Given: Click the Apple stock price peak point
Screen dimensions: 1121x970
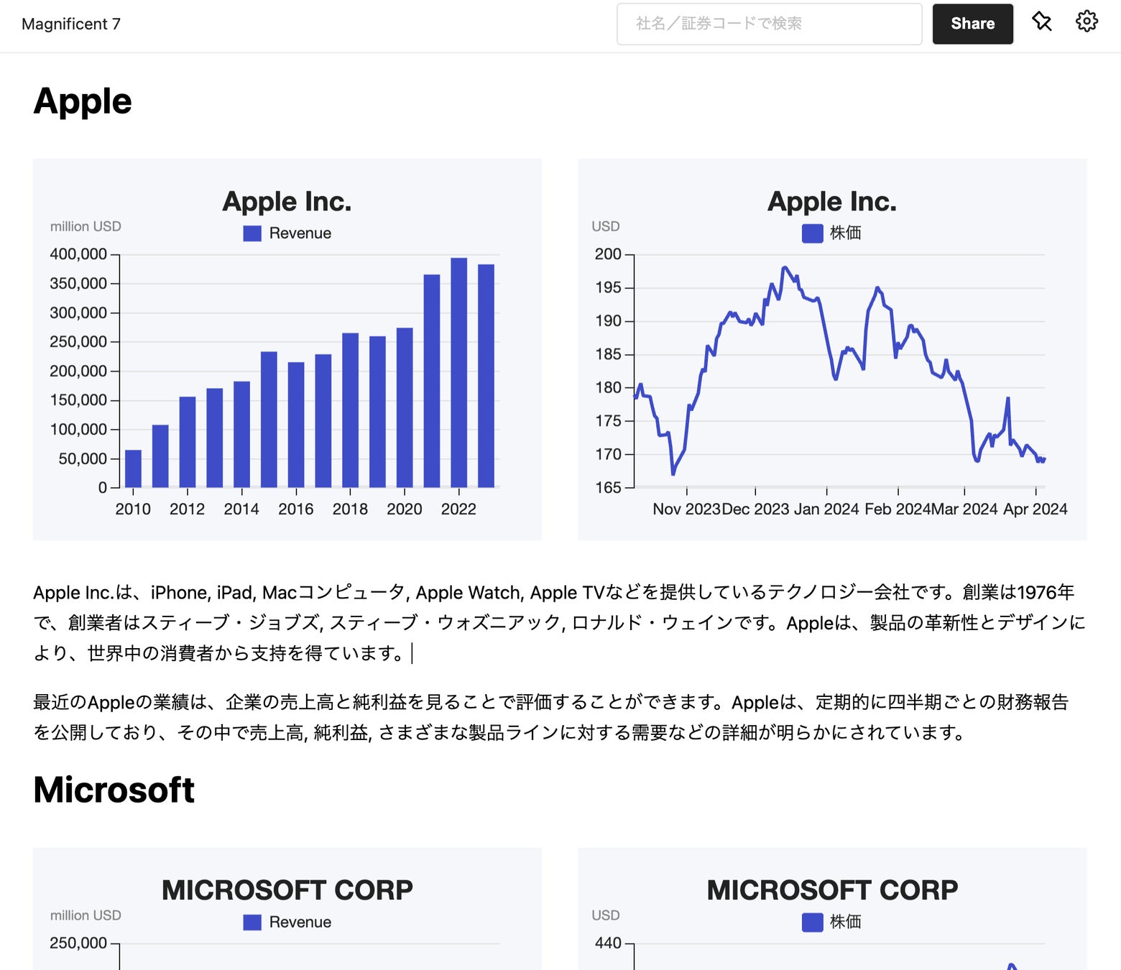Looking at the screenshot, I should click(x=785, y=267).
